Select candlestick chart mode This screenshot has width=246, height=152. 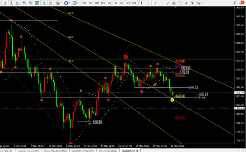[x=11, y=3]
